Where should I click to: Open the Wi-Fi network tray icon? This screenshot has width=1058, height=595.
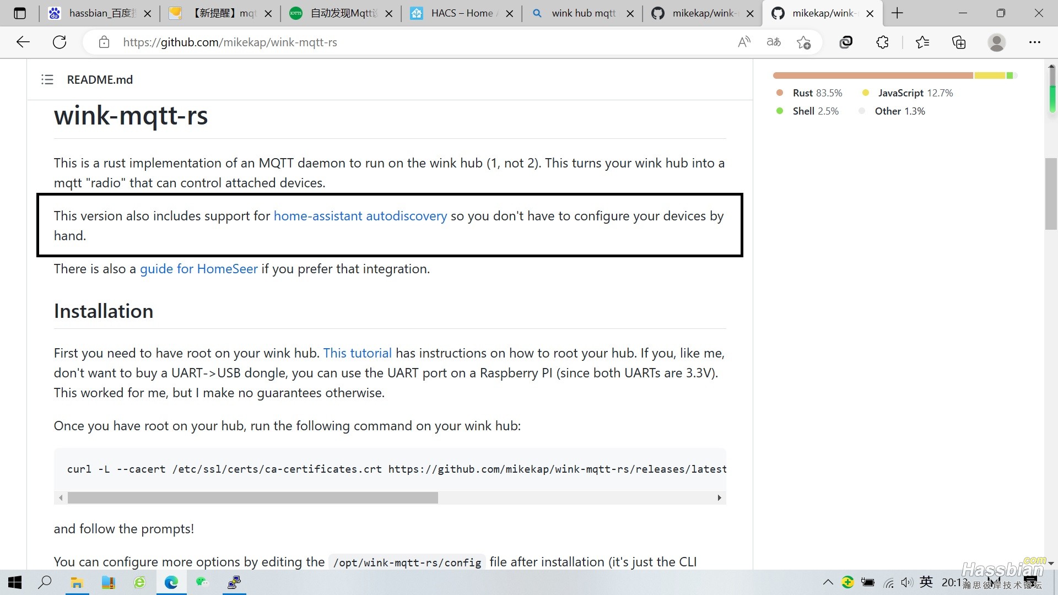coord(888,583)
